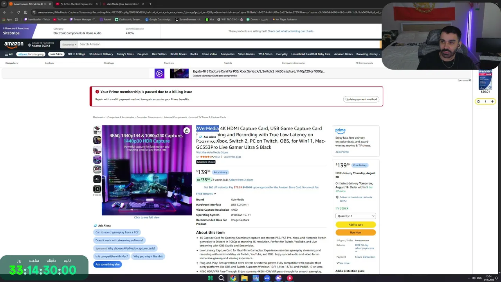Open the Google Data Analytics bookmark
The width and height of the screenshot is (501, 282).
click(x=159, y=20)
